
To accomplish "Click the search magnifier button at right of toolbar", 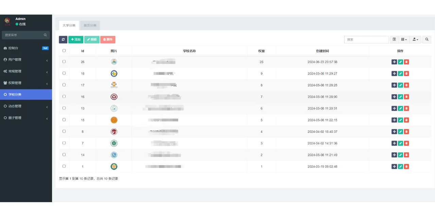I will click(427, 40).
